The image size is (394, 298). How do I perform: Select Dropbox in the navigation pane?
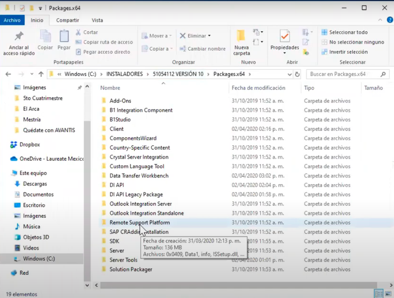(x=25, y=145)
